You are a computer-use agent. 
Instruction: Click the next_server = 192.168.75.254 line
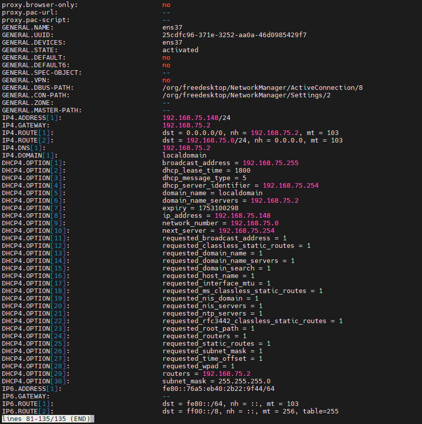219,231
